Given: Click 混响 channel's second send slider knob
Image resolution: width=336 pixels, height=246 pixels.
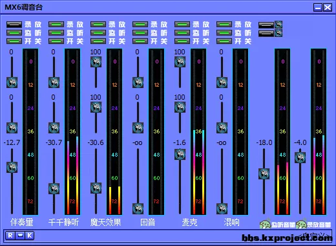Looking at the screenshot, I should pyautogui.click(x=222, y=128).
